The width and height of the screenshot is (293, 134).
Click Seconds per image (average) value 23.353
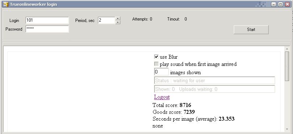tap(226, 119)
